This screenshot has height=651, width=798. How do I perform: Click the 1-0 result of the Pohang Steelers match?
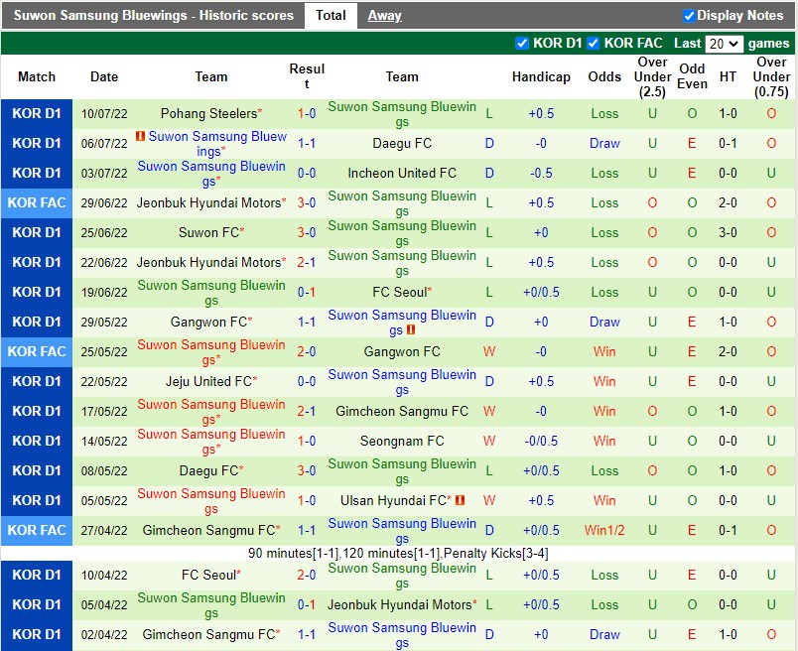pos(307,113)
